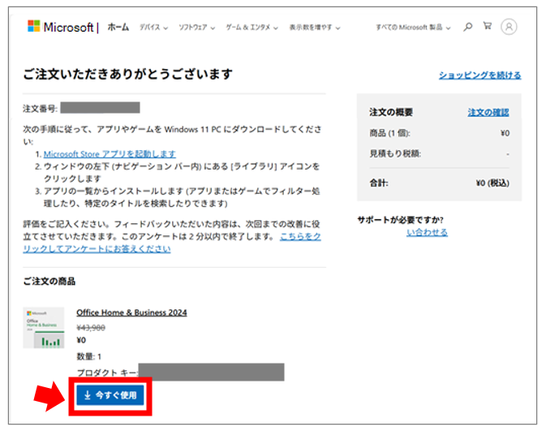The height and width of the screenshot is (431, 546).
Task: Click the 商品 (1 個) row label
Action: click(389, 133)
